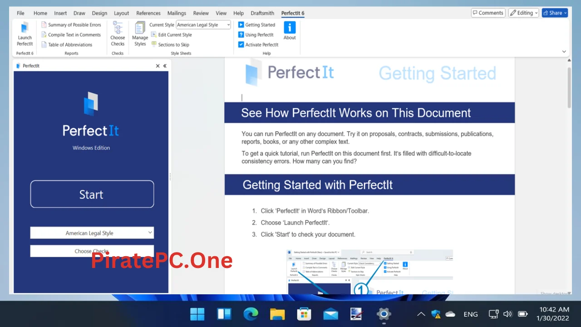Open Summary of Possible Errors report

(71, 25)
